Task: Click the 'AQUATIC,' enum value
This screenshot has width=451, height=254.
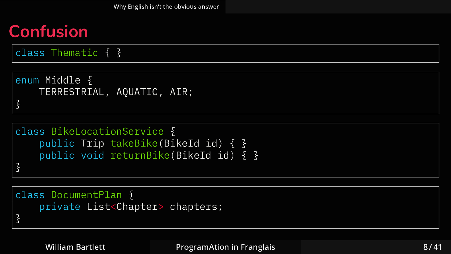Action: coord(140,92)
